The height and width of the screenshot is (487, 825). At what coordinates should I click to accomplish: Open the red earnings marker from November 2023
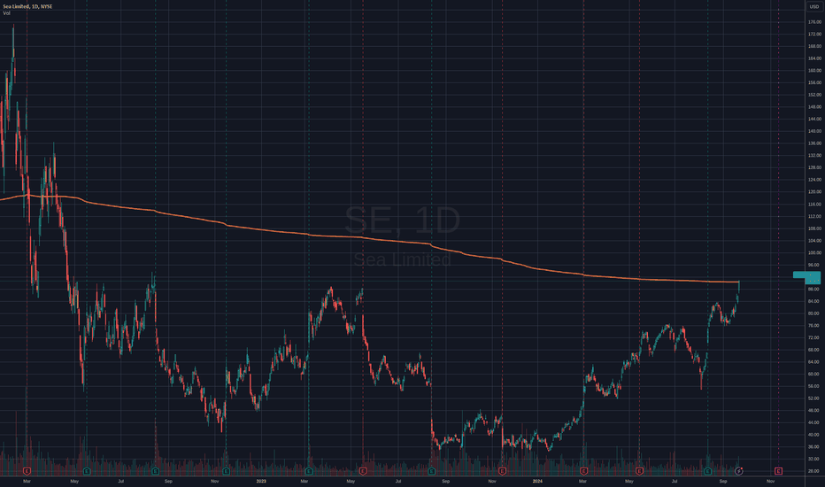[502, 471]
